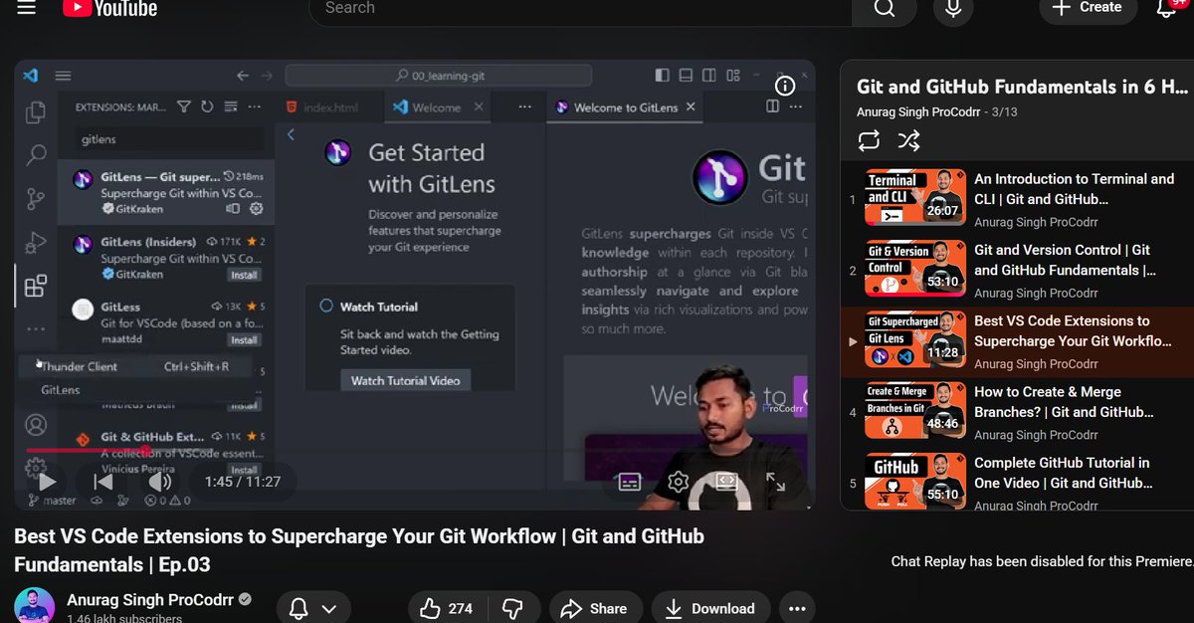Viewport: 1194px width, 623px height.
Task: Click VS Code navigate back arrow
Action: click(x=243, y=76)
